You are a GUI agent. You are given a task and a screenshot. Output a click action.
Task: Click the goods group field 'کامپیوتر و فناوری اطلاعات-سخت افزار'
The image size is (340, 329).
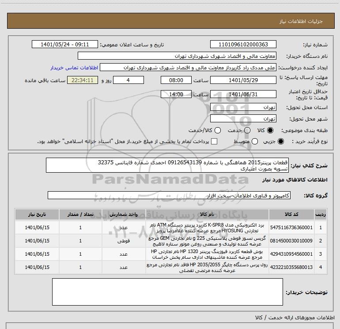tap(169, 195)
